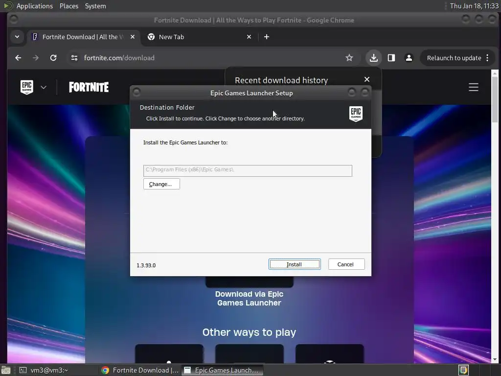Open Chrome downloads icon in toolbar
This screenshot has height=376, width=501.
373,58
